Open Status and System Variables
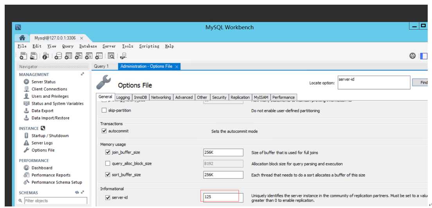Screen dimensions: 432x208 [x=58, y=104]
